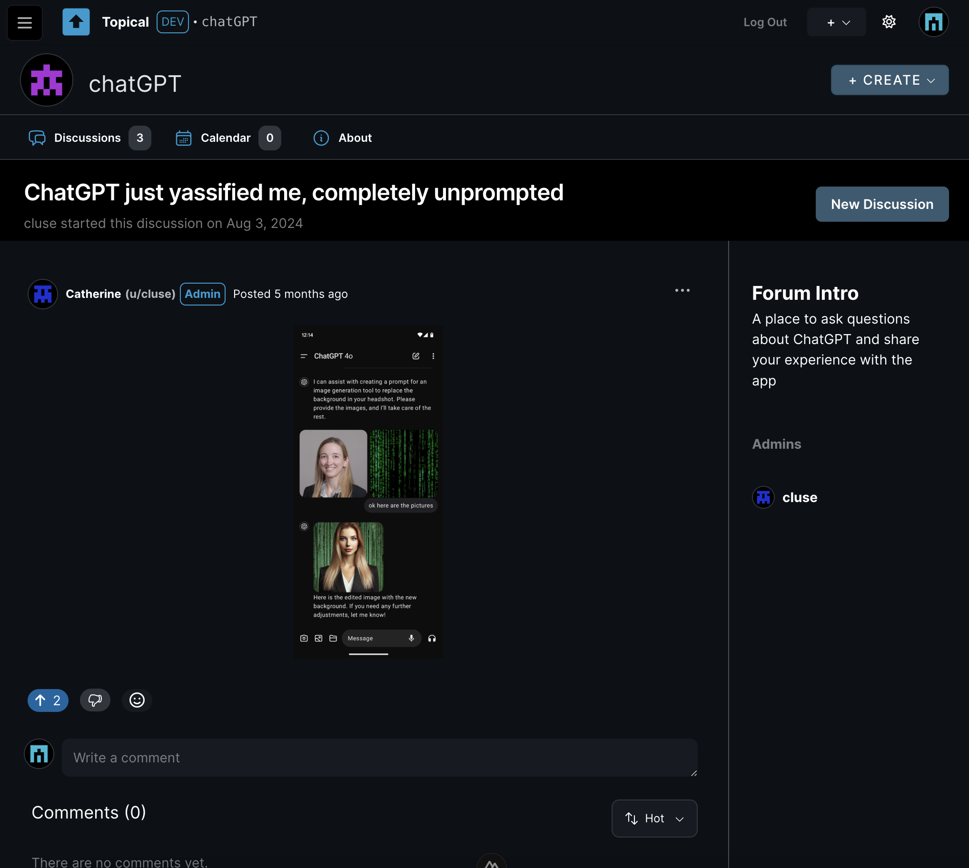Switch to the Discussions tab
This screenshot has height=868, width=969.
click(89, 138)
